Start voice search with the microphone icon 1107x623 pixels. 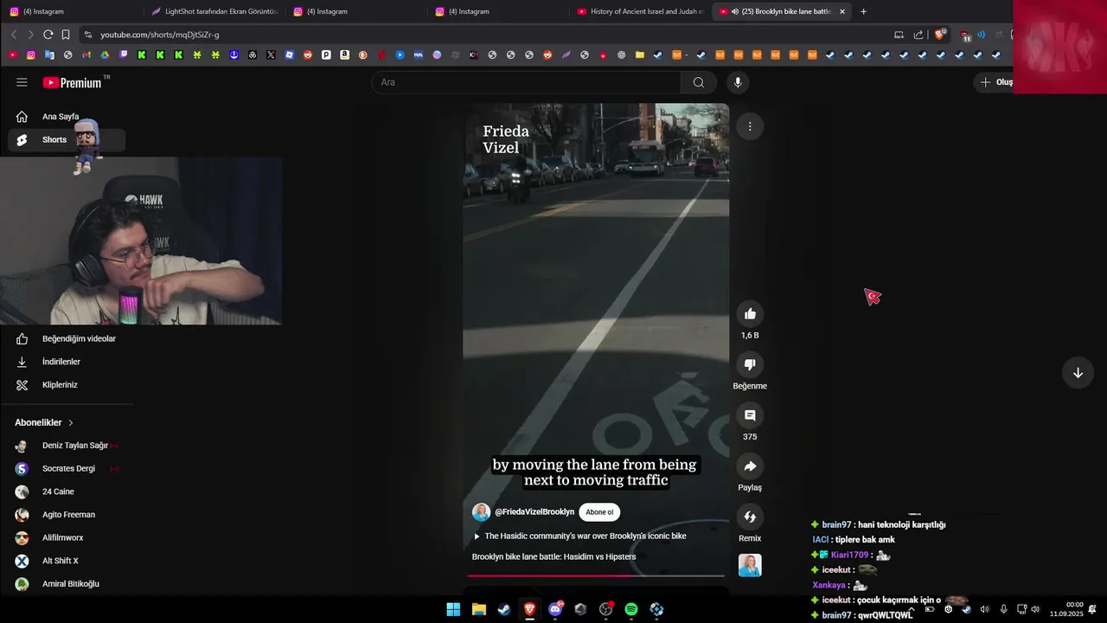coord(737,82)
